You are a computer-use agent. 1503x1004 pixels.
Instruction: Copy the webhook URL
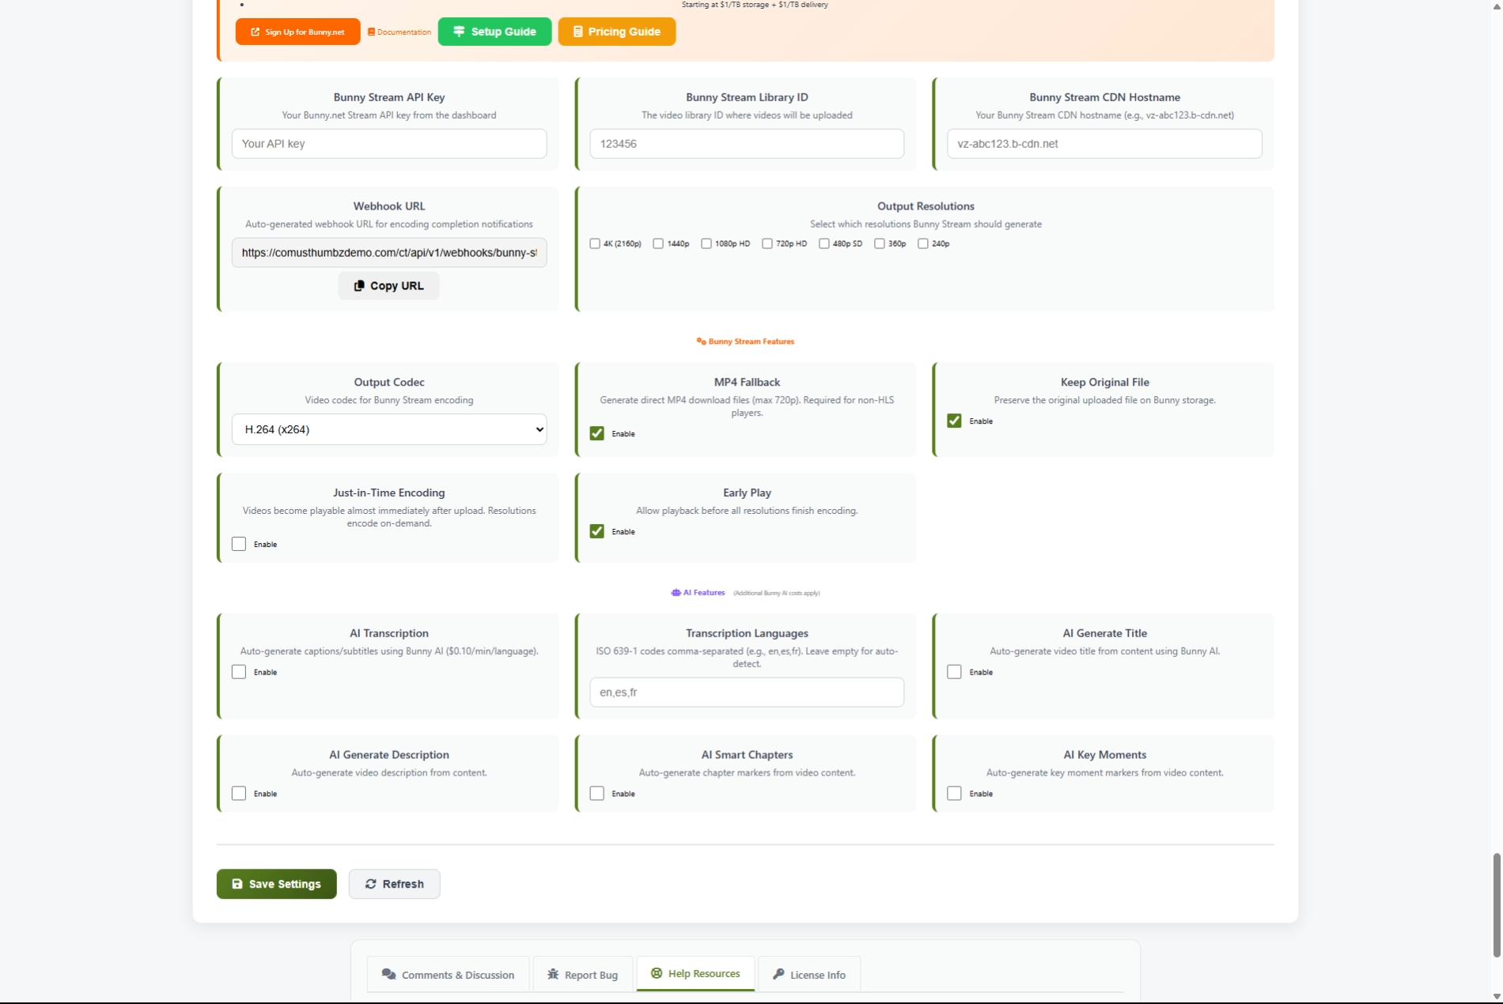pos(388,286)
